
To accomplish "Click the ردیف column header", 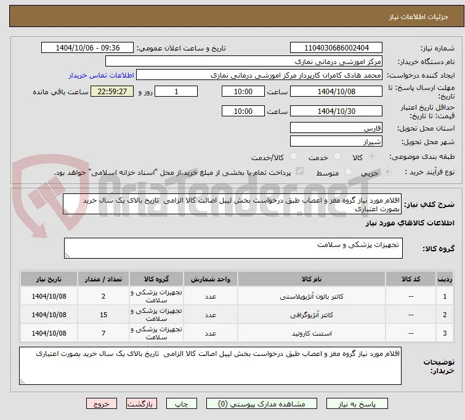I will click(x=445, y=279).
